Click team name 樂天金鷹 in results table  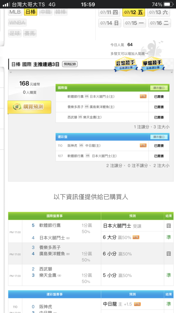(48, 275)
